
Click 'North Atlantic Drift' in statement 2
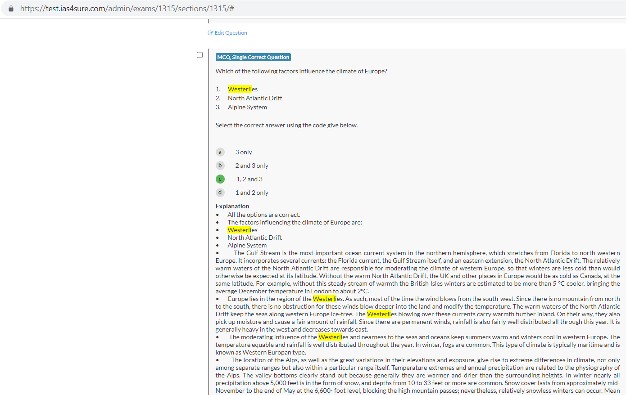tap(255, 98)
